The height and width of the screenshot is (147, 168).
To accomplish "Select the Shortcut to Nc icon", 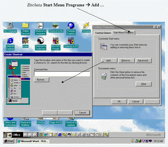I will coord(56,27).
